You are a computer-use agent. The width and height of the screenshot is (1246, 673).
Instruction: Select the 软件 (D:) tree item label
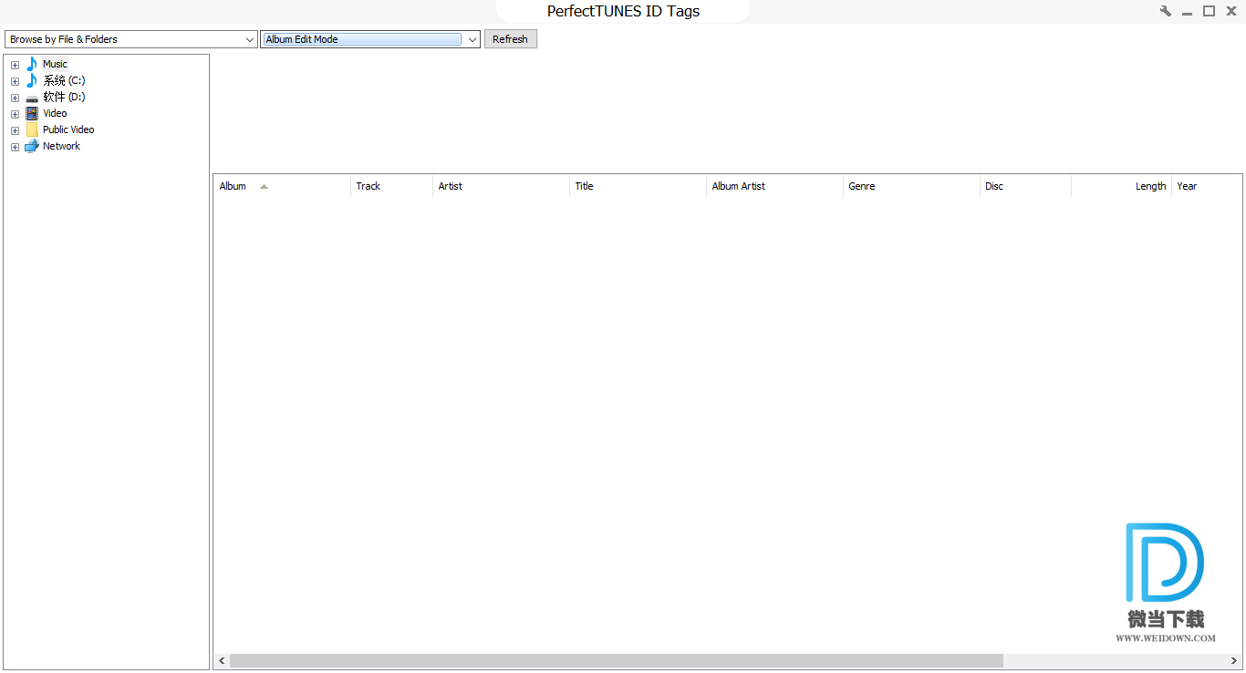[x=64, y=97]
